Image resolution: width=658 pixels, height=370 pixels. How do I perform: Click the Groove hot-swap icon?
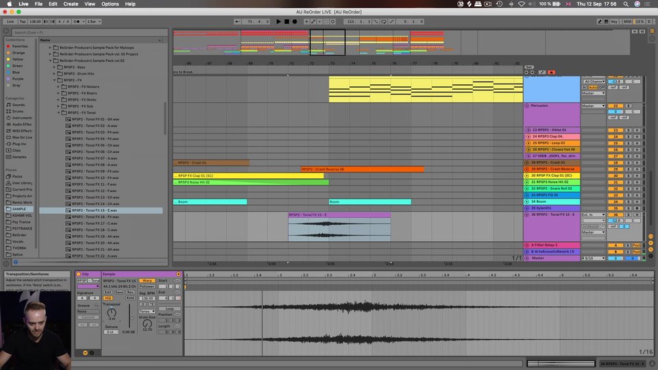point(97,306)
